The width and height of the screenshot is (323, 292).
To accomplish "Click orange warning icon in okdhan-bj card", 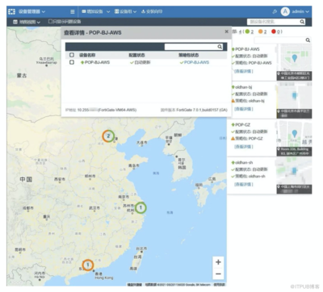I will [x=233, y=101].
